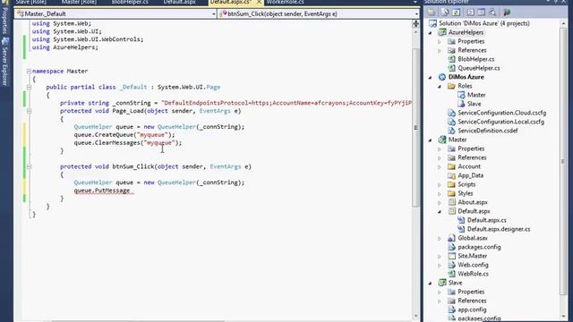Switch to the Slave [Role] tab
The height and width of the screenshot is (322, 573).
click(x=31, y=2)
